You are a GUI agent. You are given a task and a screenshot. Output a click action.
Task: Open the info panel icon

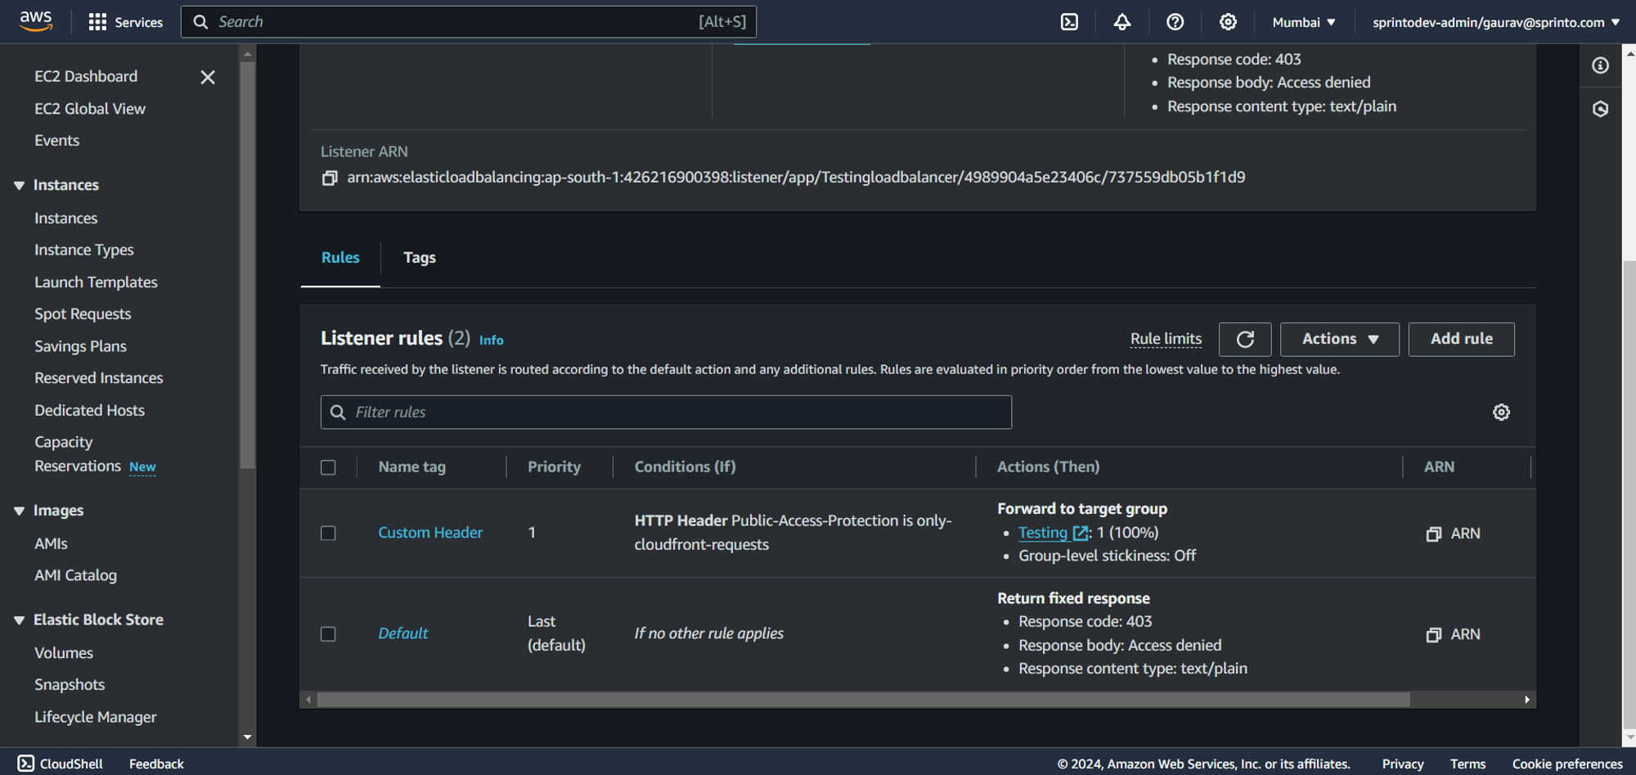pyautogui.click(x=1600, y=65)
